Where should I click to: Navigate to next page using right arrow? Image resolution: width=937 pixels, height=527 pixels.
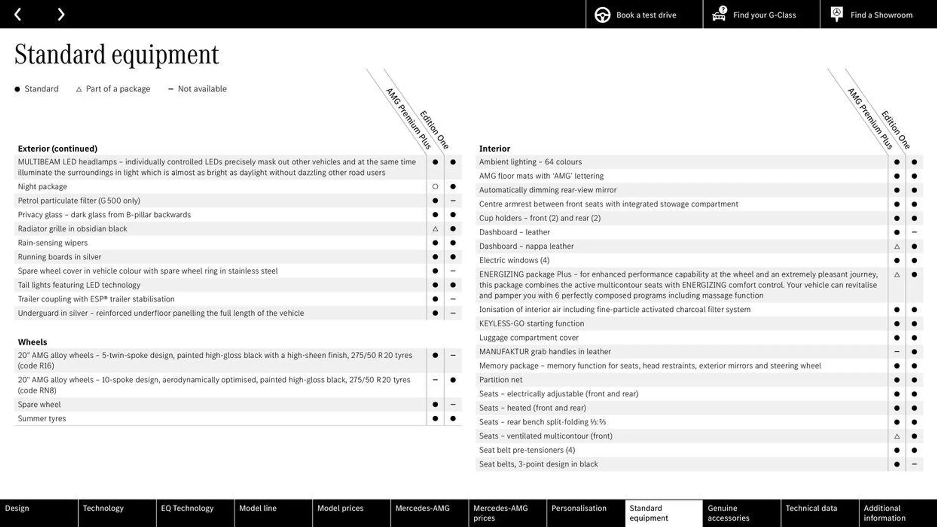[60, 14]
